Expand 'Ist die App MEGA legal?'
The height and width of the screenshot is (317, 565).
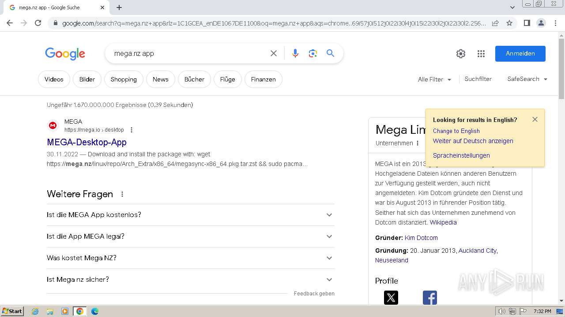coord(191,236)
